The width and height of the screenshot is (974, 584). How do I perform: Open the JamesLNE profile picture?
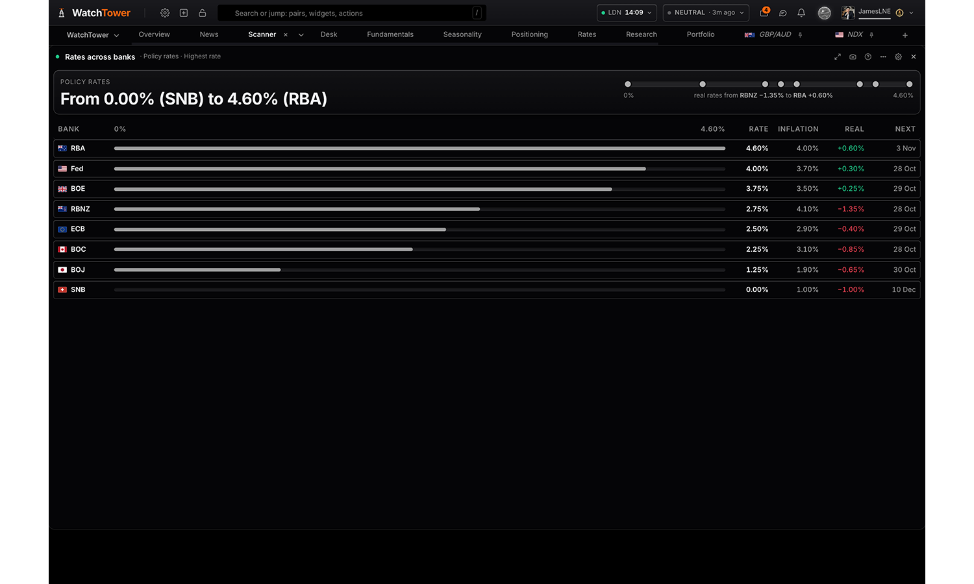pos(848,13)
